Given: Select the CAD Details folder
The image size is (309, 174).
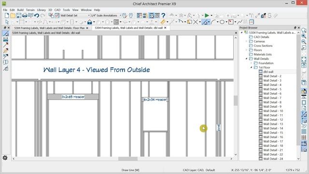Looking at the screenshot, I should point(261,37).
